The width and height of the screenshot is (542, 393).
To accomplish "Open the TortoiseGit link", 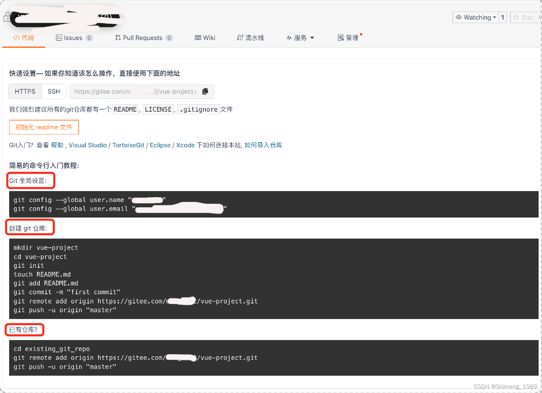I will pyautogui.click(x=128, y=145).
